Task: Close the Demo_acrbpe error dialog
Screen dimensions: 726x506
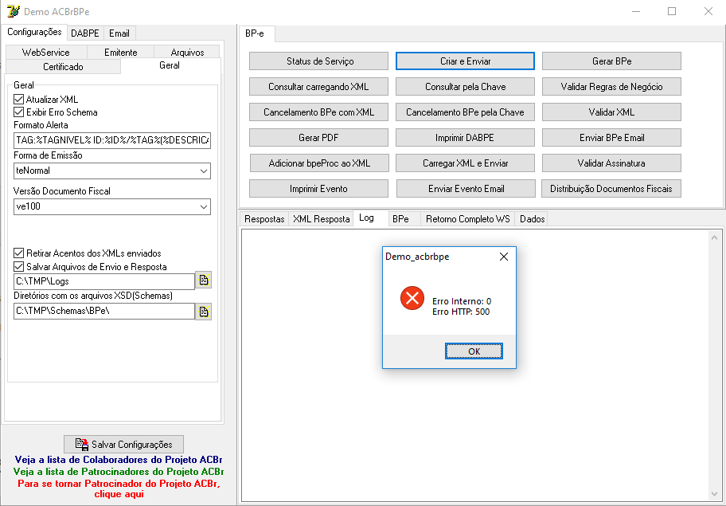Action: click(x=504, y=257)
